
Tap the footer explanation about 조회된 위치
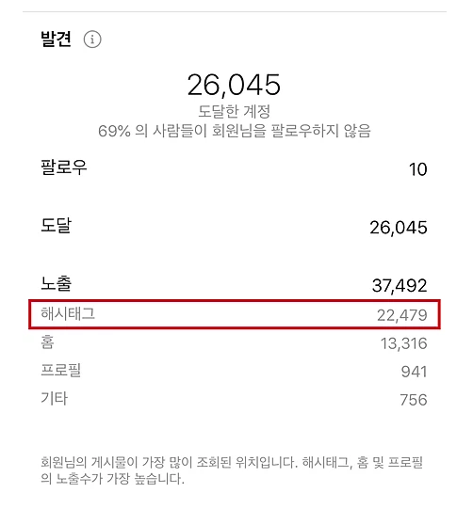pyautogui.click(x=232, y=470)
